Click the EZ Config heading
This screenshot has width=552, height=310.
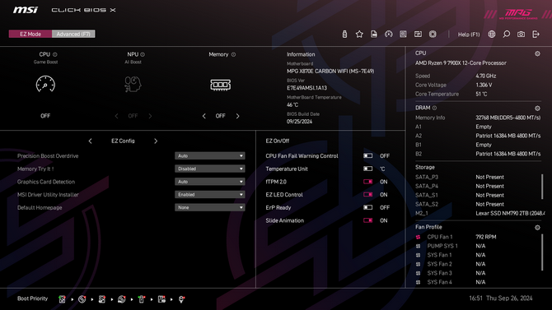click(123, 141)
